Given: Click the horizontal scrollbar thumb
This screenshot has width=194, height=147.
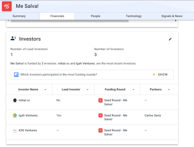Looking at the screenshot, I should click(70, 21).
